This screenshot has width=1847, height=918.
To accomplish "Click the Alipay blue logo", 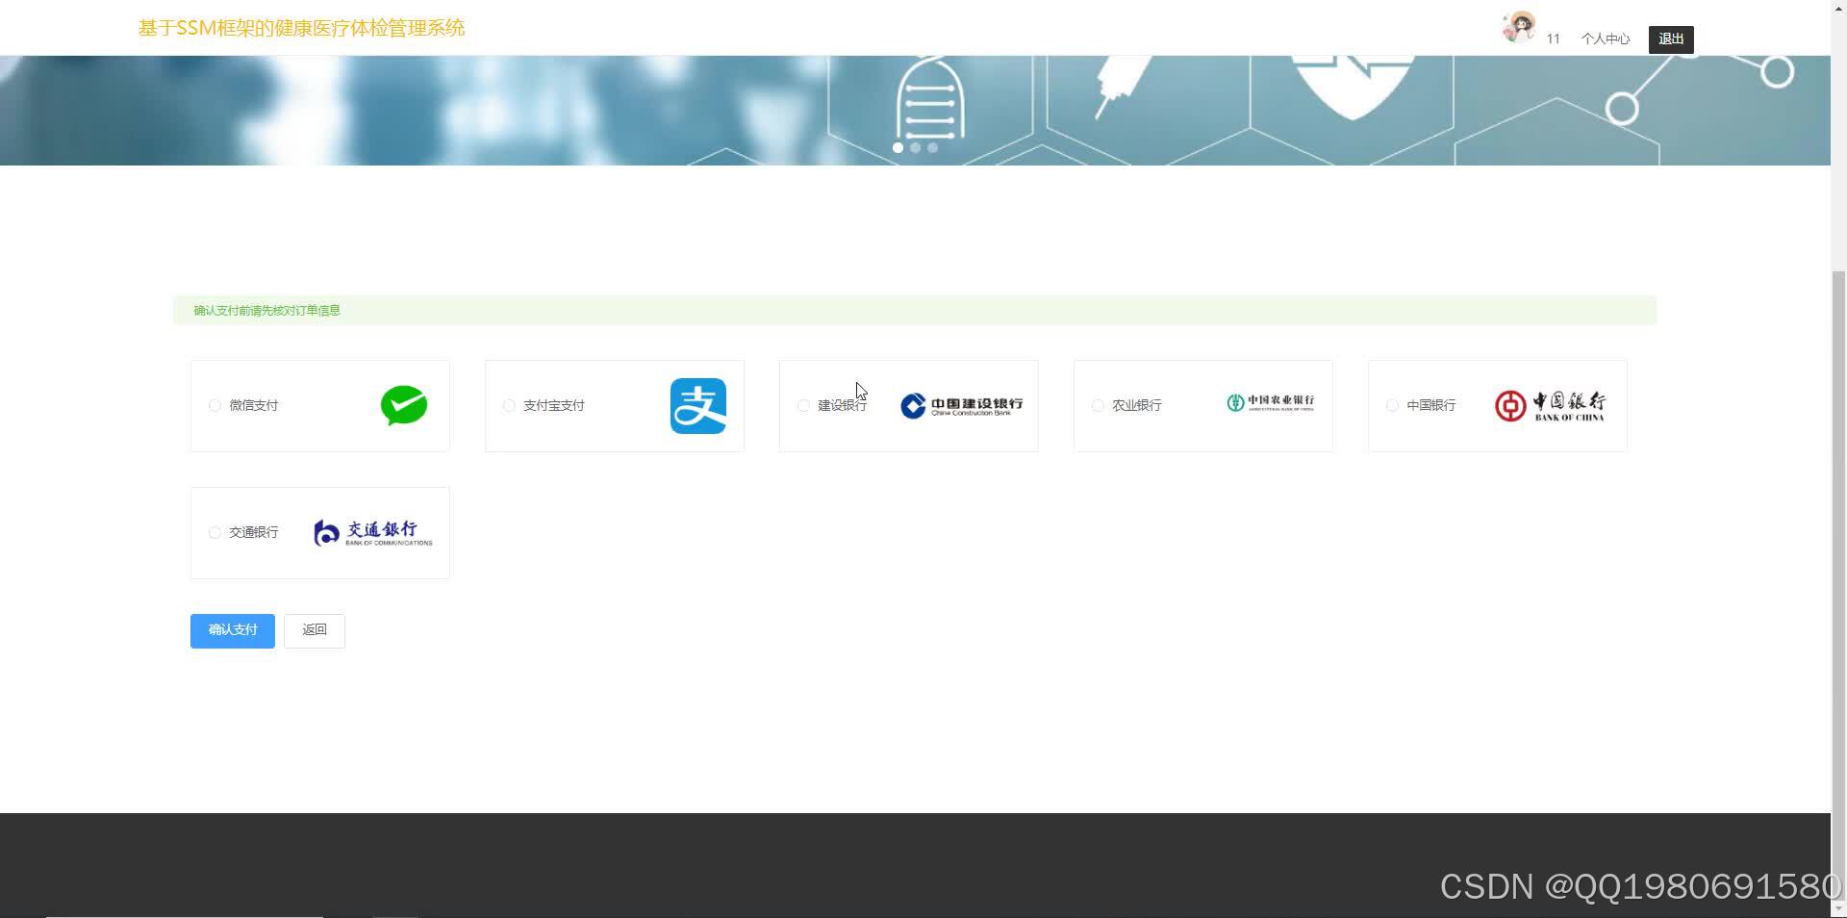I will (698, 406).
